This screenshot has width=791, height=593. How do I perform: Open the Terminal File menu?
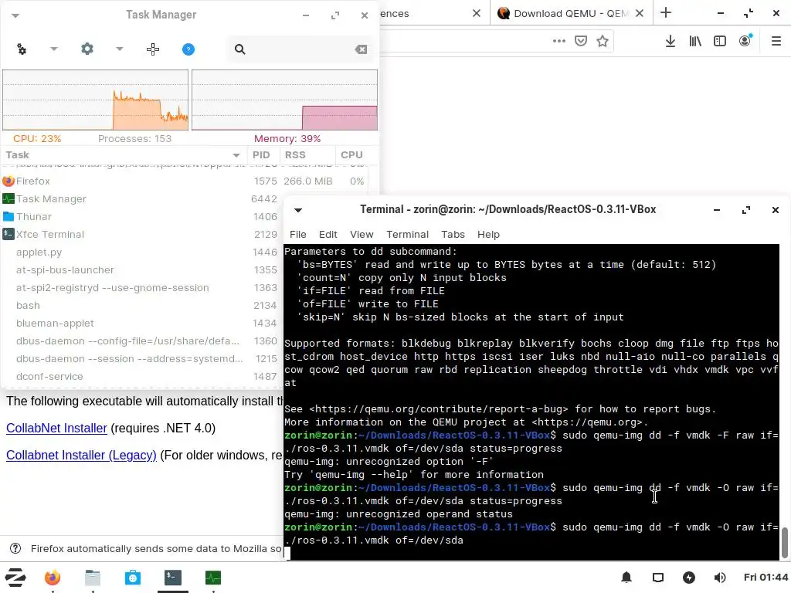click(297, 235)
